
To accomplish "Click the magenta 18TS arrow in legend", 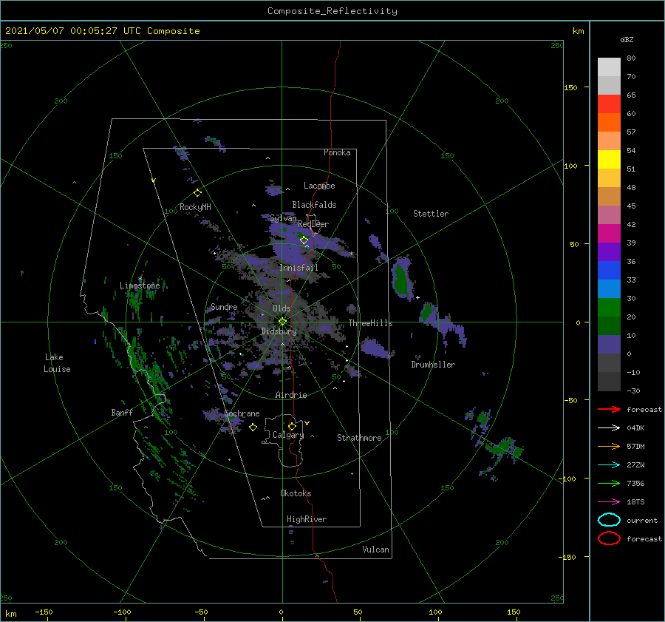I will click(609, 502).
